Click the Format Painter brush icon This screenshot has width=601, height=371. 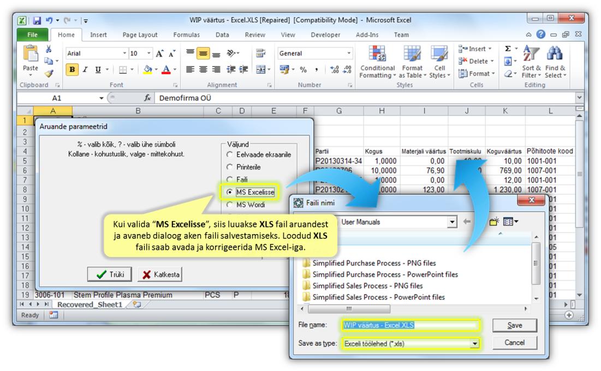click(48, 73)
